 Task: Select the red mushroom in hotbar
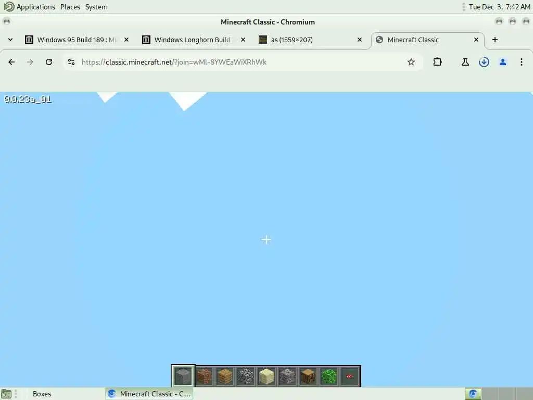tap(350, 376)
